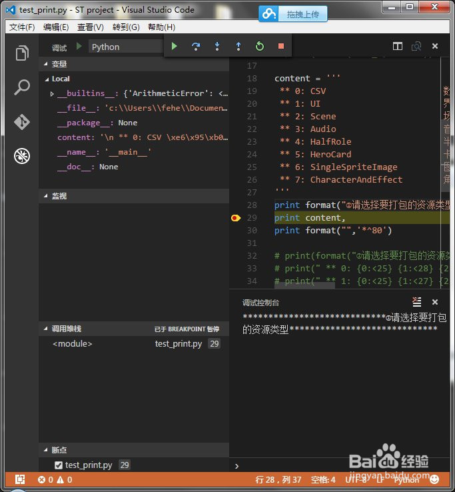Open the Git source control view
The image size is (455, 492).
22,122
